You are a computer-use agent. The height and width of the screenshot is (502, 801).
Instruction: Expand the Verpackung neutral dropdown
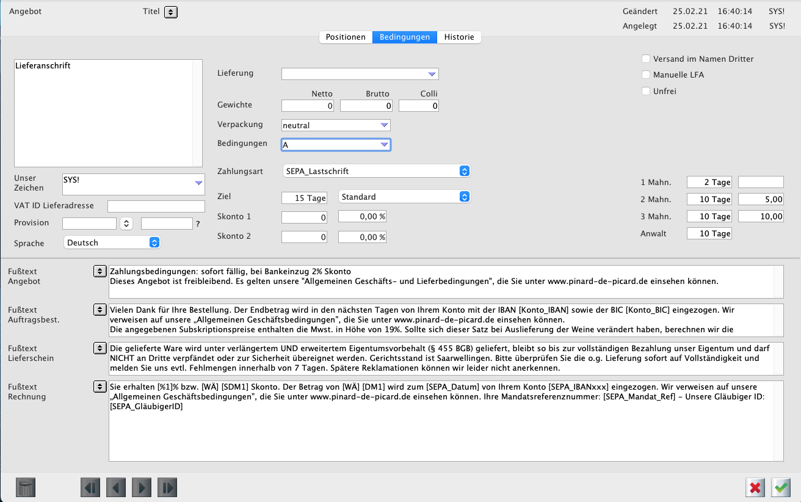335,125
